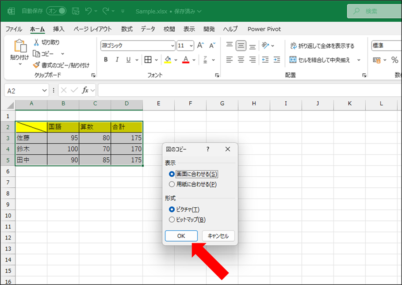Click the center align text icon
This screenshot has width=402, height=285.
[241, 60]
